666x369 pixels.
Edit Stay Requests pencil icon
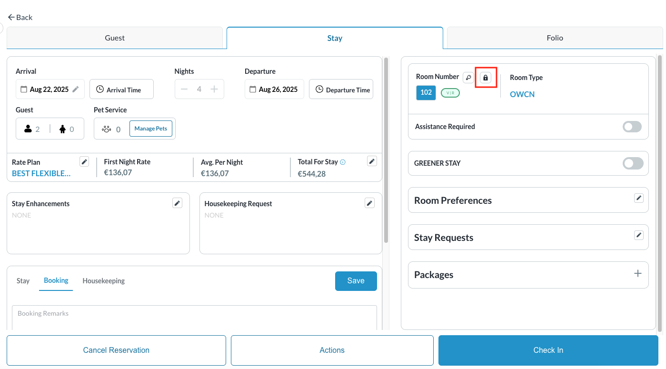click(x=639, y=235)
